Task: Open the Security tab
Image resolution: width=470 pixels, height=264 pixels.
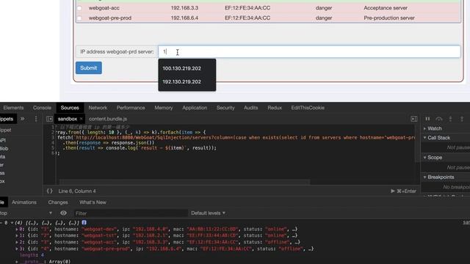Action: tap(225, 108)
